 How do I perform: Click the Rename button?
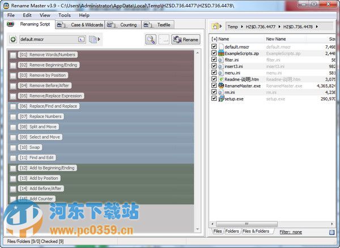point(186,40)
